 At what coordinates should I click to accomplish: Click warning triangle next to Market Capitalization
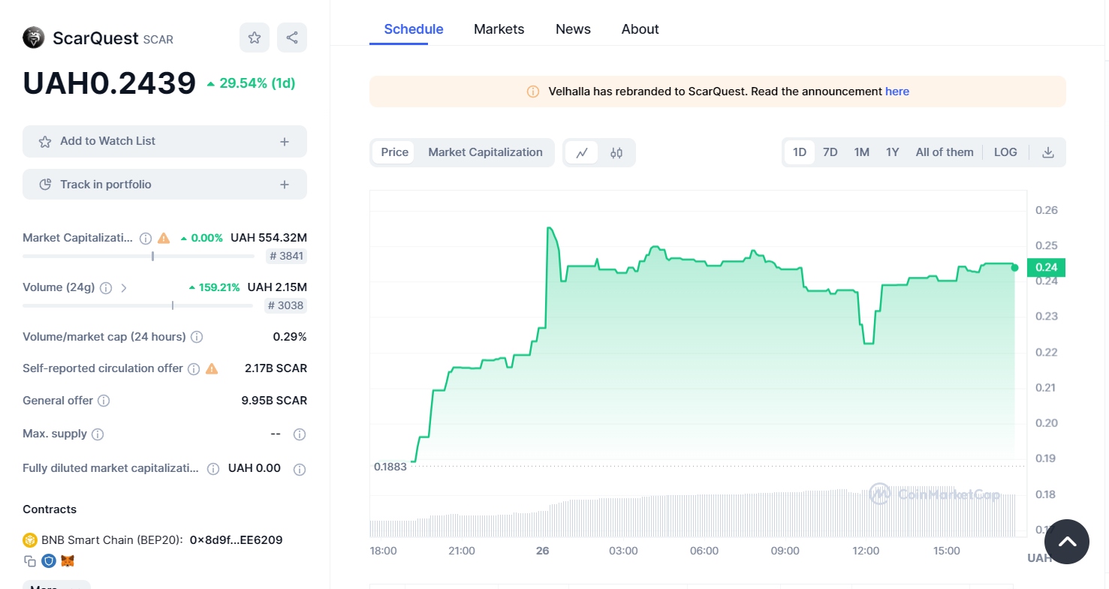click(164, 238)
